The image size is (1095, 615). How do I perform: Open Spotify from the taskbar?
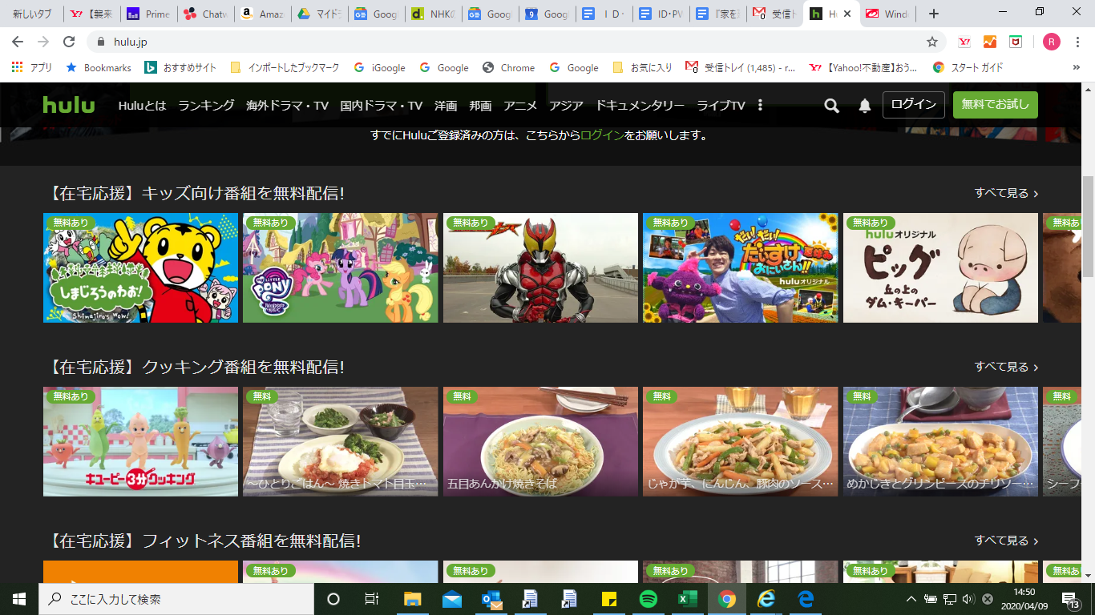pos(649,599)
